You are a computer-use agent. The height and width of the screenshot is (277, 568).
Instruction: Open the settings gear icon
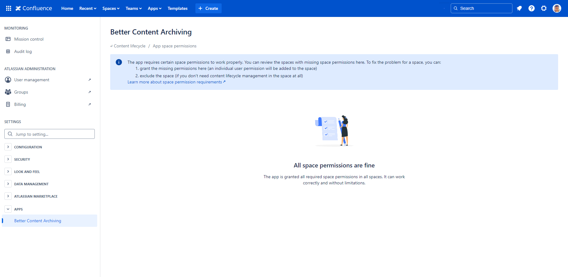(x=544, y=8)
